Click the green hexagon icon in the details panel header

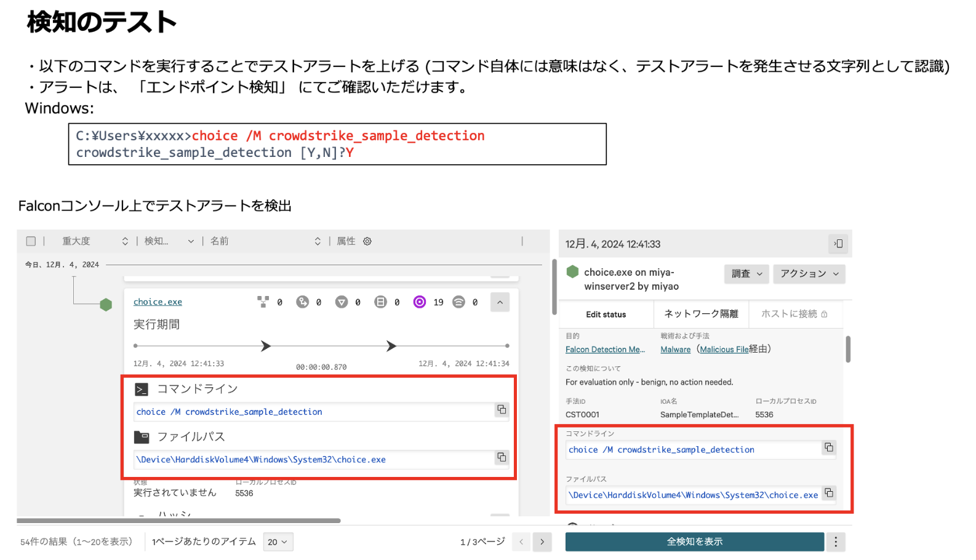(x=572, y=271)
